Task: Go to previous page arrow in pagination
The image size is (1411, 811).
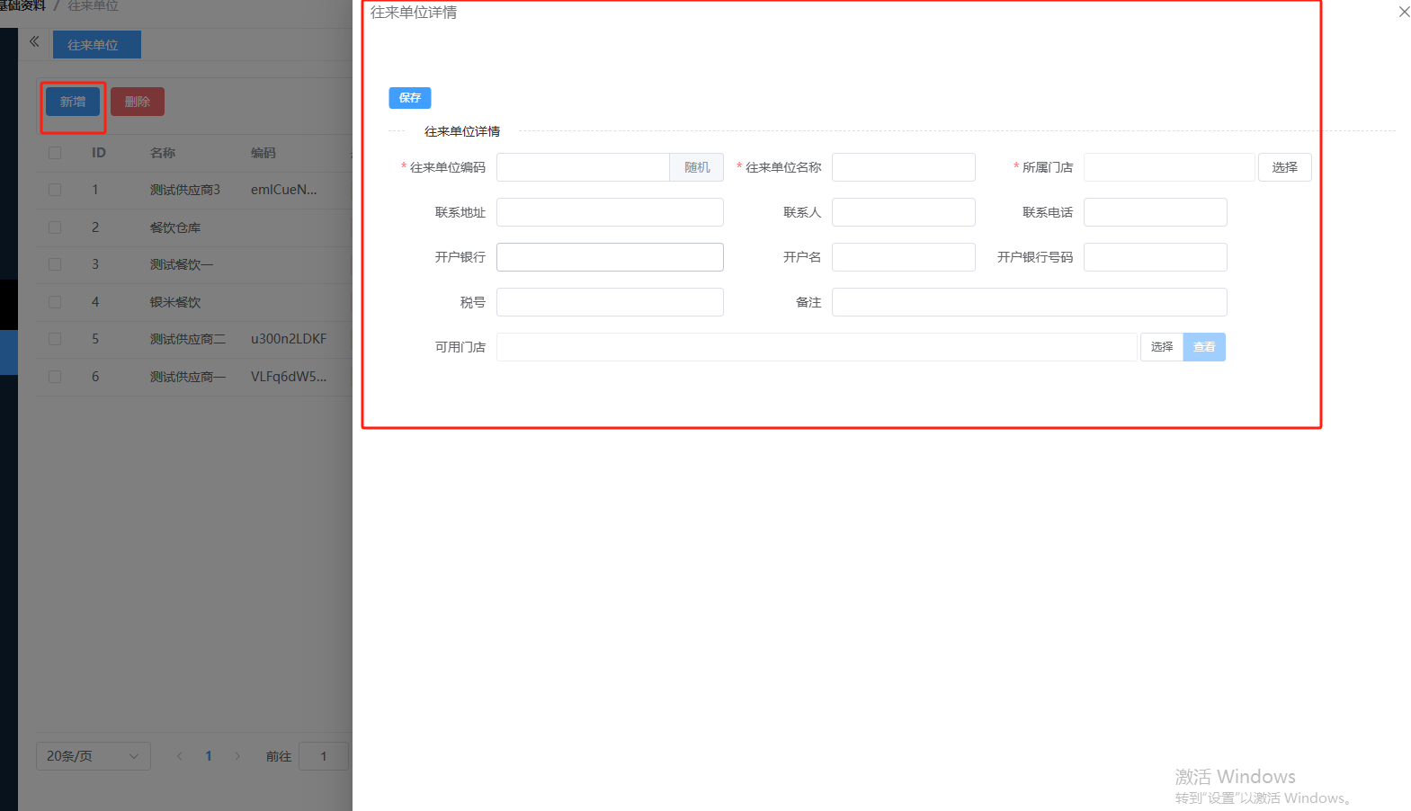Action: click(180, 756)
